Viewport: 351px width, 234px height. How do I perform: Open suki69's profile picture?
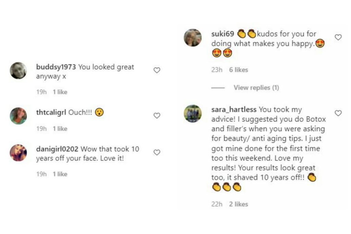click(193, 38)
